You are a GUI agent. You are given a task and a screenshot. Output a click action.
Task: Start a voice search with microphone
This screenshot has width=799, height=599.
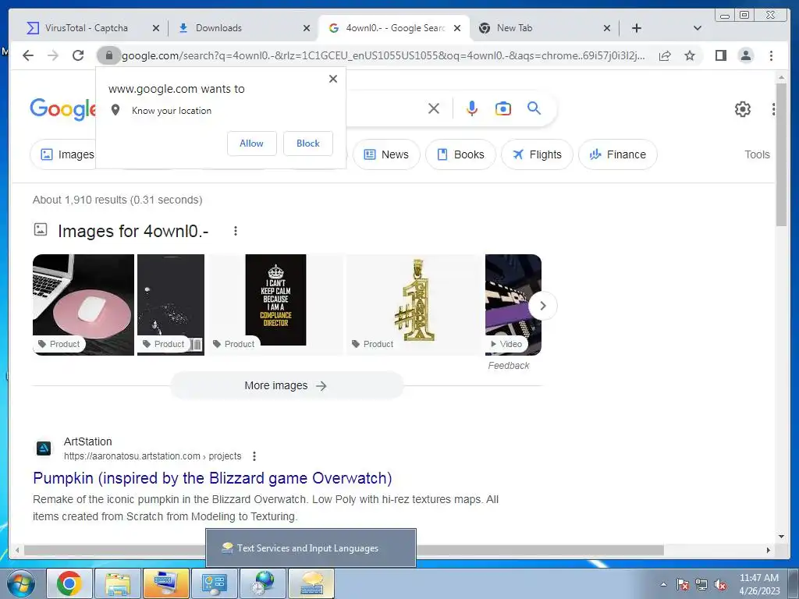(472, 108)
